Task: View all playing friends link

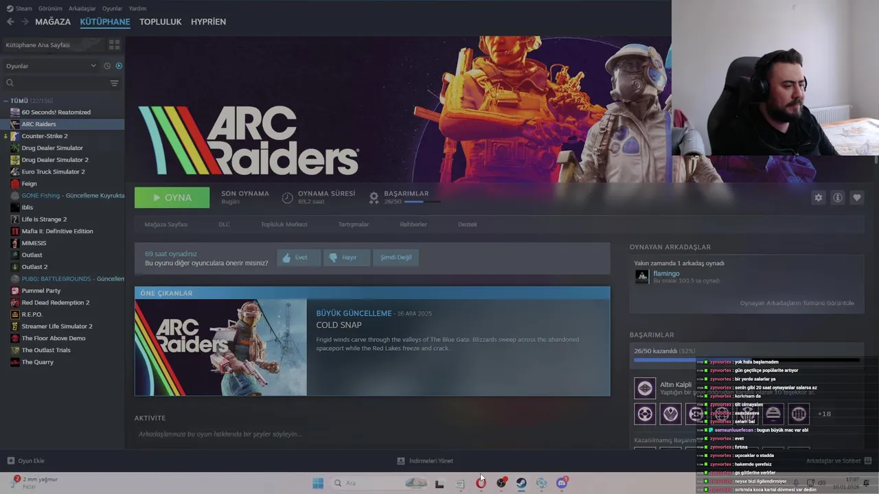Action: 797,303
